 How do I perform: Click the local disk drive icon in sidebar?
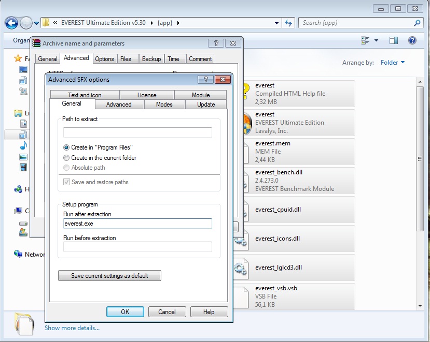click(x=23, y=224)
